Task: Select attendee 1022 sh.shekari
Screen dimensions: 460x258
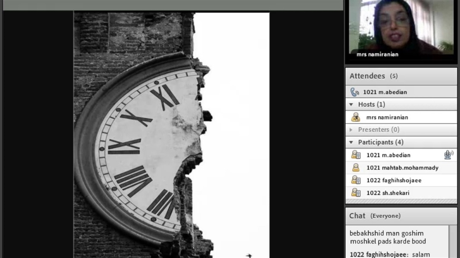Action: pyautogui.click(x=388, y=193)
